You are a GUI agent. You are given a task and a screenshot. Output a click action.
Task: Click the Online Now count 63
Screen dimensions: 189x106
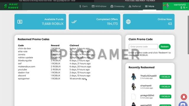(x=170, y=24)
